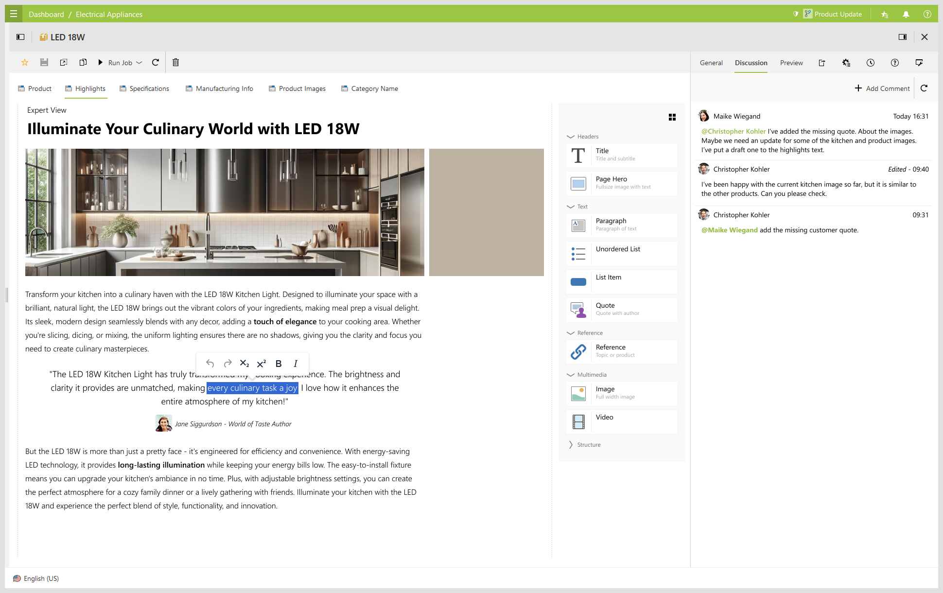Viewport: 943px width, 593px height.
Task: Select the Quote block in palette
Action: click(622, 310)
